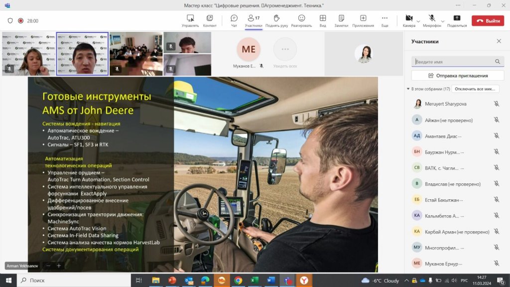The height and width of the screenshot is (287, 510).
Task: Open the Chat panel
Action: (234, 20)
